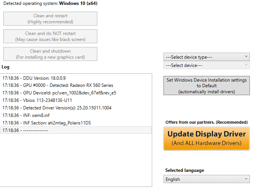The width and height of the screenshot is (254, 188).
Task: Click the Select device dropdown arrow
Action: (x=246, y=65)
